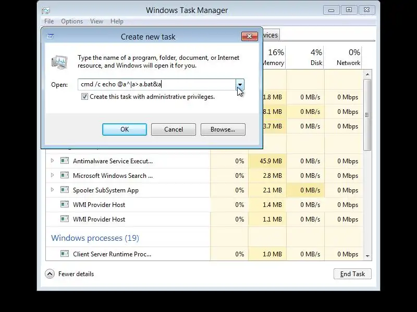Screen dimensions: 417x312
Task: Click the 45.9 MB memory value
Action: (x=271, y=161)
